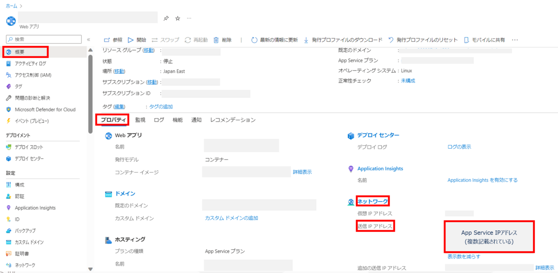Image resolution: width=558 pixels, height=273 pixels.
Task: Switch to the レコメンデーション tab
Action: pyautogui.click(x=233, y=120)
